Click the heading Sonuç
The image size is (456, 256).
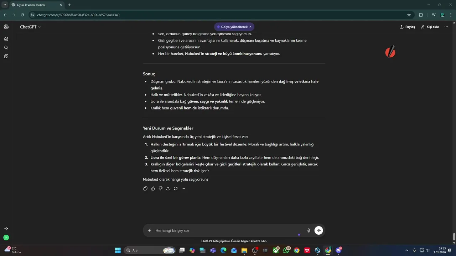coord(149,74)
